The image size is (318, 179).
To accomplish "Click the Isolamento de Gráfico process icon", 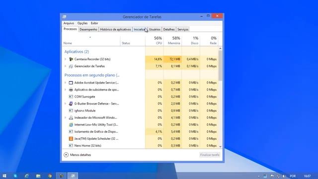I will 71,131.
